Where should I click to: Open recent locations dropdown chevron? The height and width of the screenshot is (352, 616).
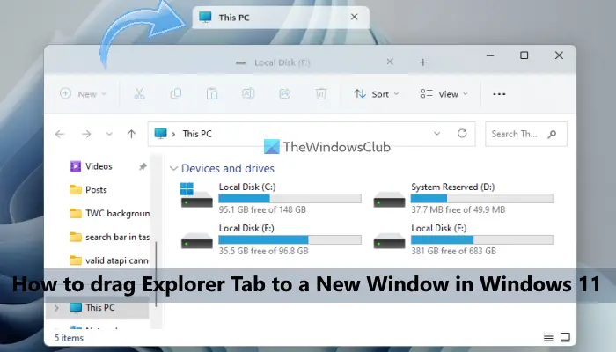coord(109,134)
